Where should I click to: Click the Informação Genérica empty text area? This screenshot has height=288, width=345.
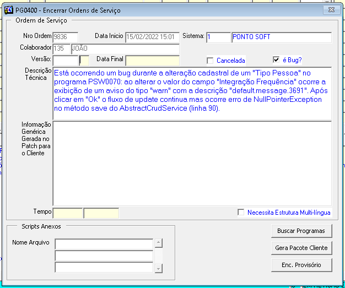pos(192,164)
